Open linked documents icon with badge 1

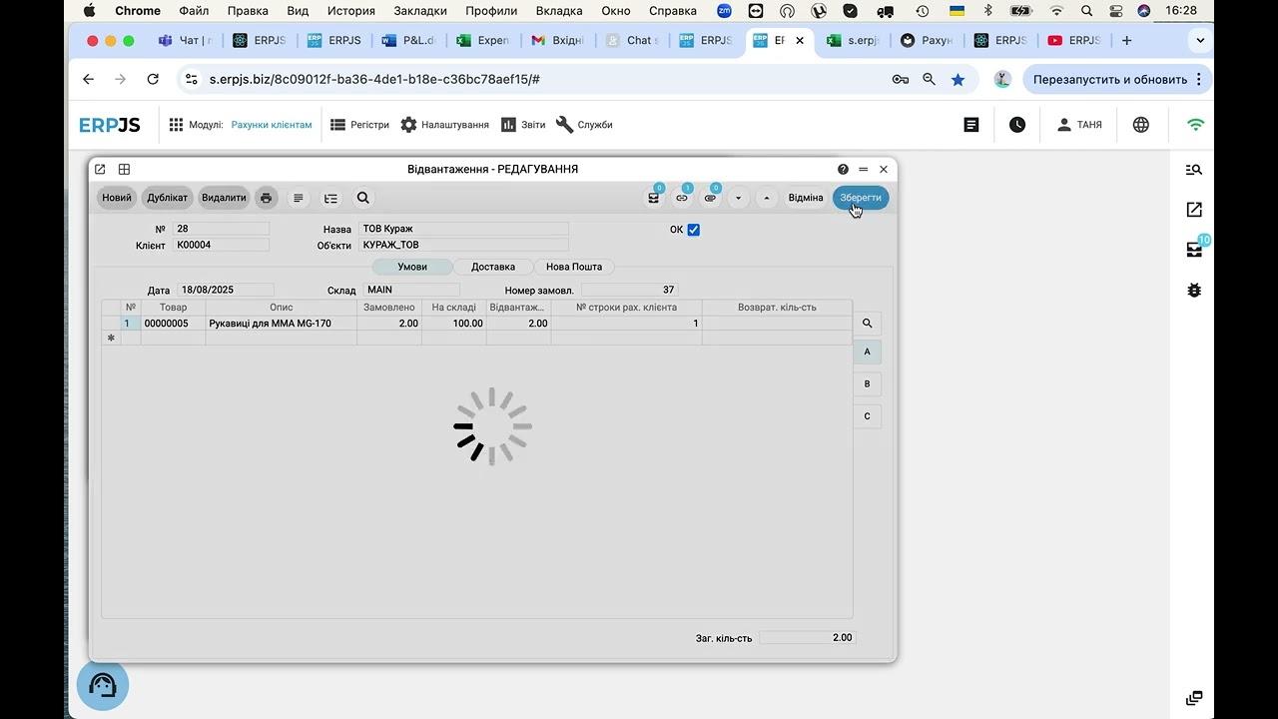[x=682, y=198]
